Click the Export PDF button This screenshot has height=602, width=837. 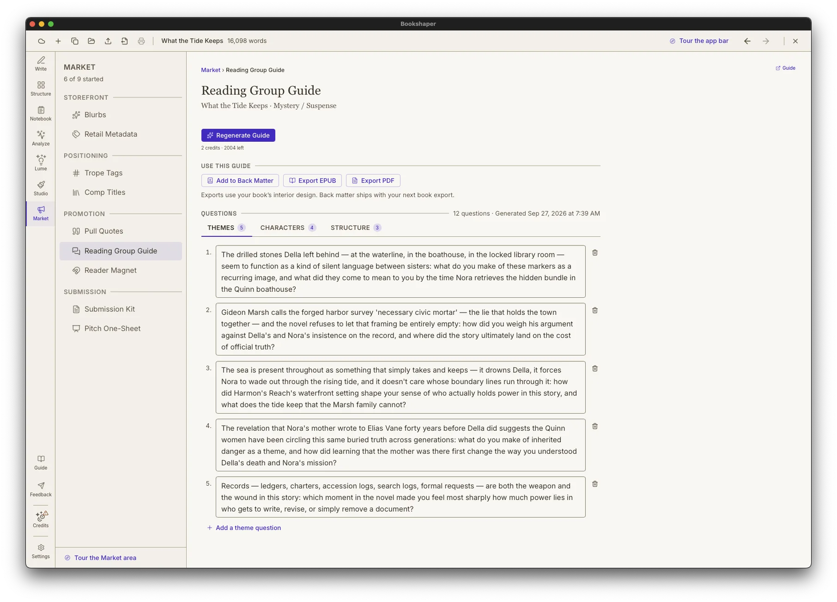click(373, 181)
